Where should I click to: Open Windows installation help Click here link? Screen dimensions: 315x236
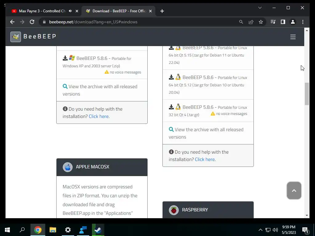tap(99, 116)
